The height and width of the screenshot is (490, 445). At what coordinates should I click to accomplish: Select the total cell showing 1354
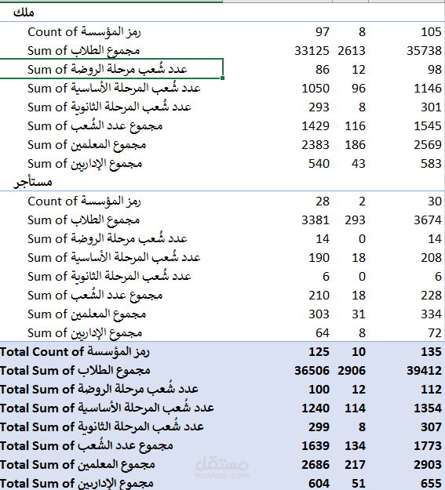coord(428,408)
